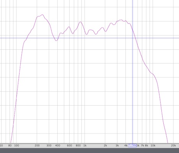
Task: Click the response curve dip near 400 Hz
Action: 56,41
